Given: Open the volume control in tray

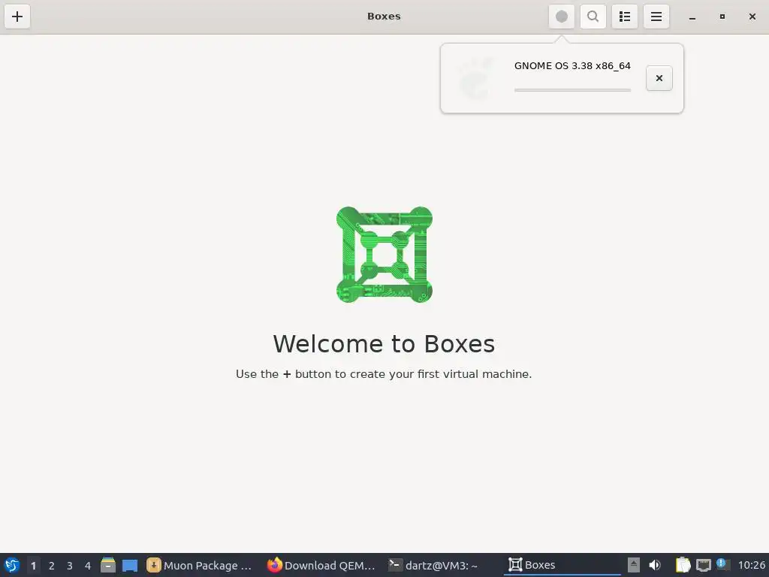Looking at the screenshot, I should [x=655, y=565].
